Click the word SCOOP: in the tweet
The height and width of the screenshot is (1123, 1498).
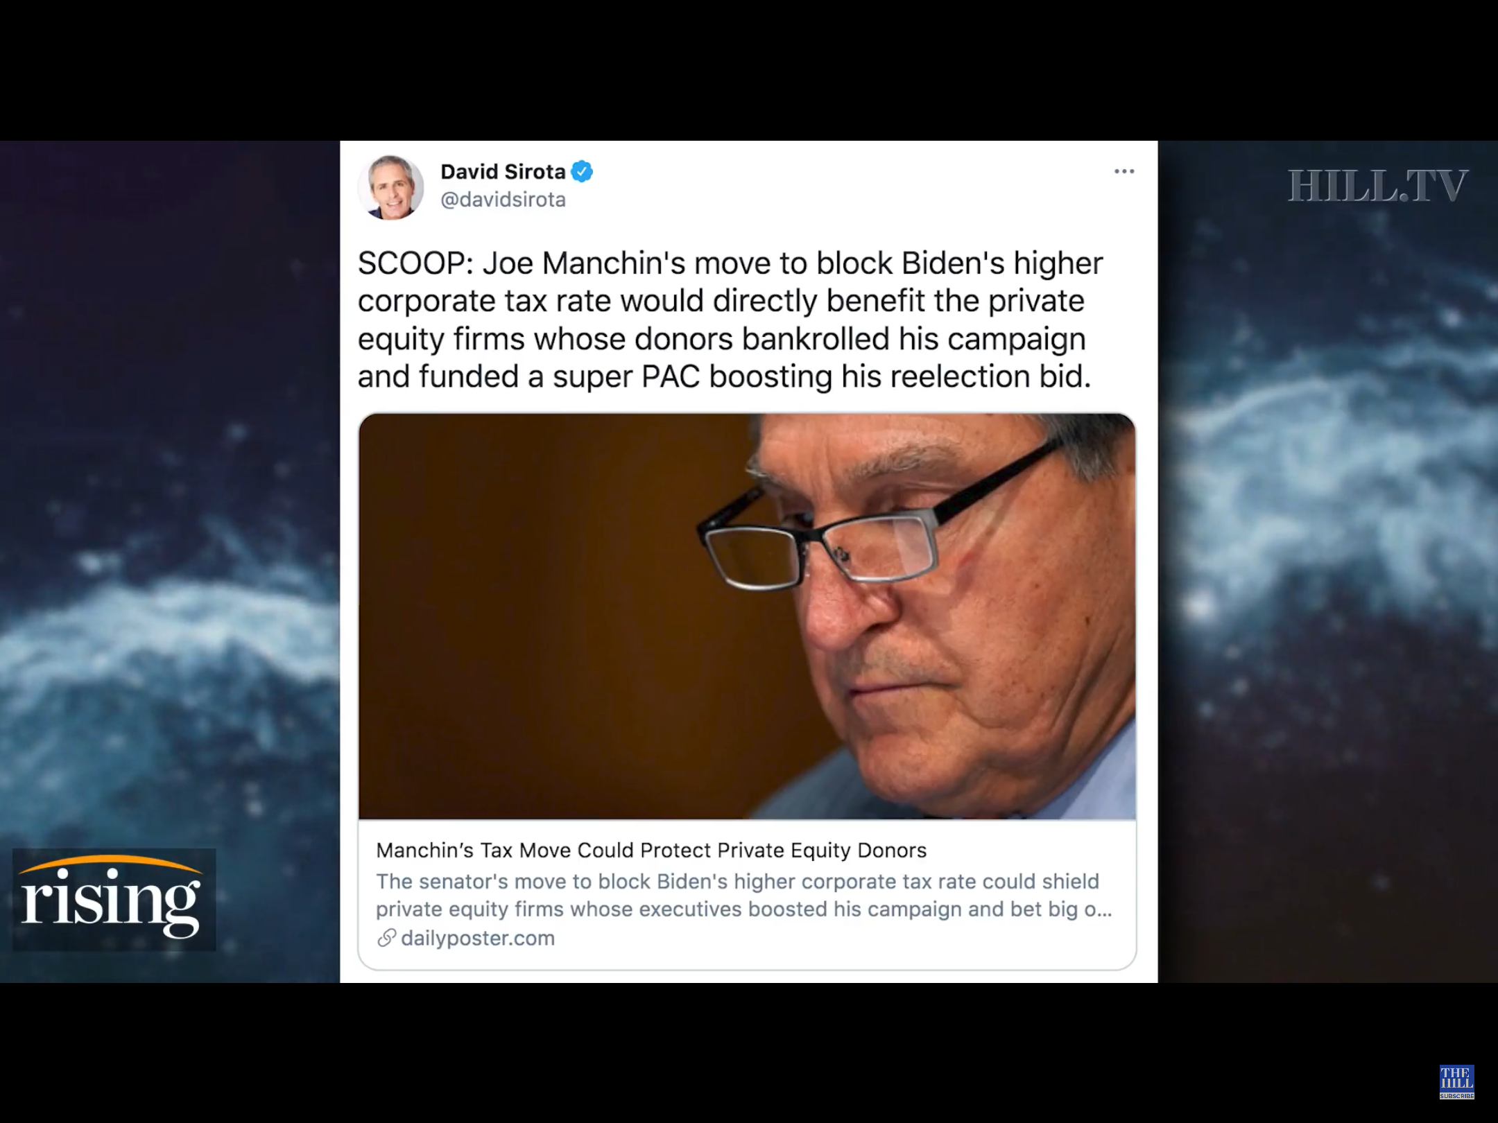pyautogui.click(x=414, y=263)
